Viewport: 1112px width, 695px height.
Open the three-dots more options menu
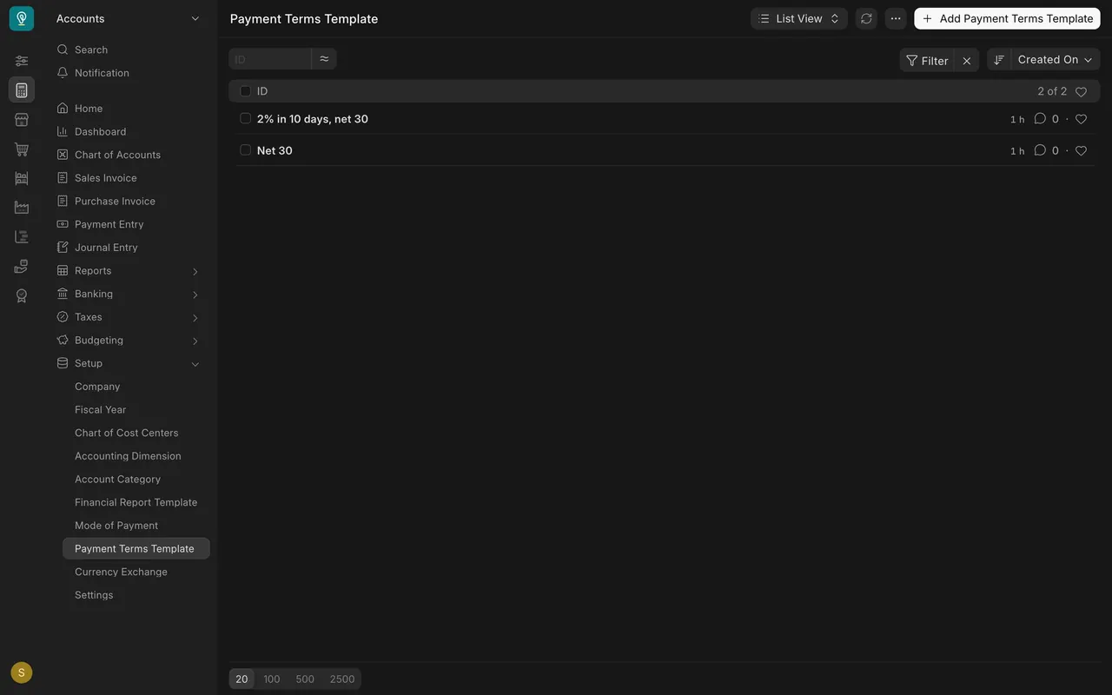896,18
